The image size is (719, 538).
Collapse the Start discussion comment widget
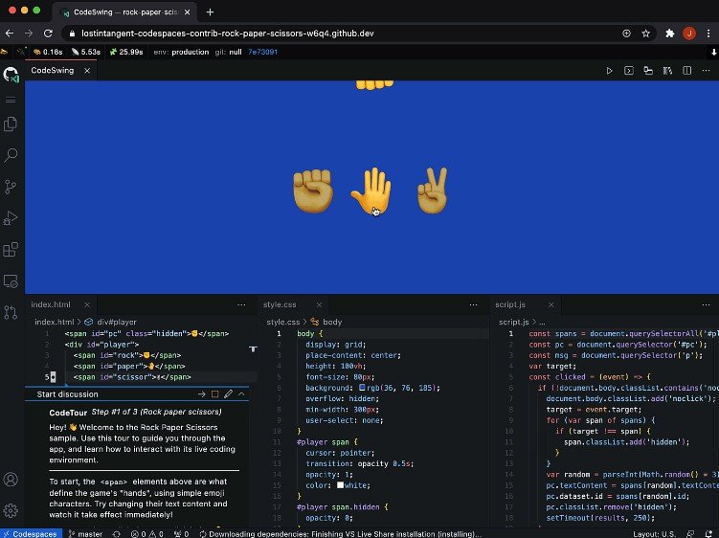click(x=241, y=394)
